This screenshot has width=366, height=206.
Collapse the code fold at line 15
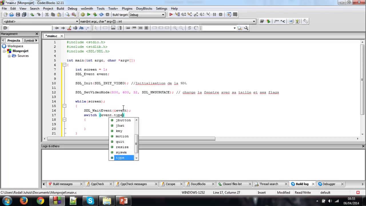click(x=65, y=106)
